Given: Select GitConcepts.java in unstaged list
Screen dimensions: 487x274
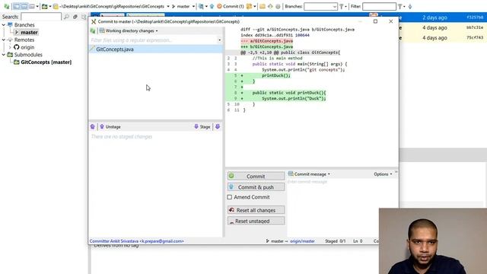Looking at the screenshot, I should click(x=155, y=49).
